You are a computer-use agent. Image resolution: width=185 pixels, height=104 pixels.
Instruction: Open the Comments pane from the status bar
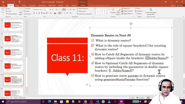(x=140, y=98)
